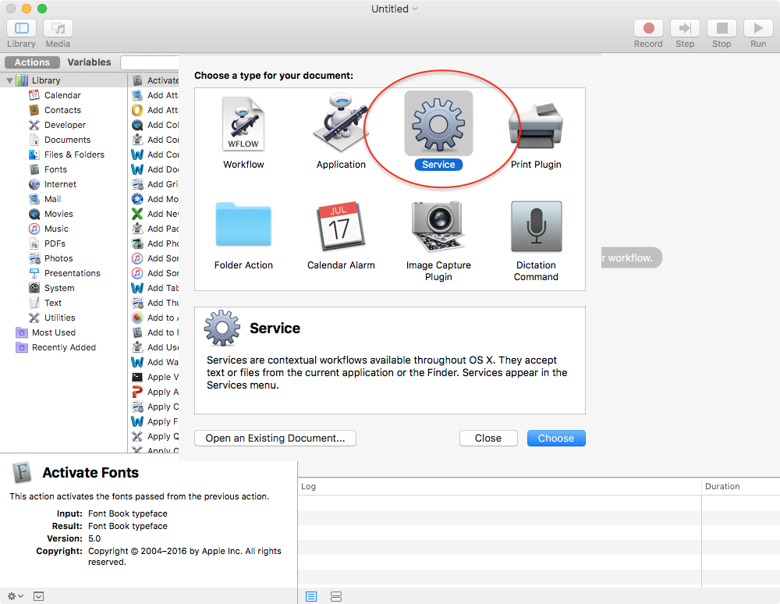Image resolution: width=780 pixels, height=604 pixels.
Task: Collapse the Library disclosure triangle
Action: 9,80
